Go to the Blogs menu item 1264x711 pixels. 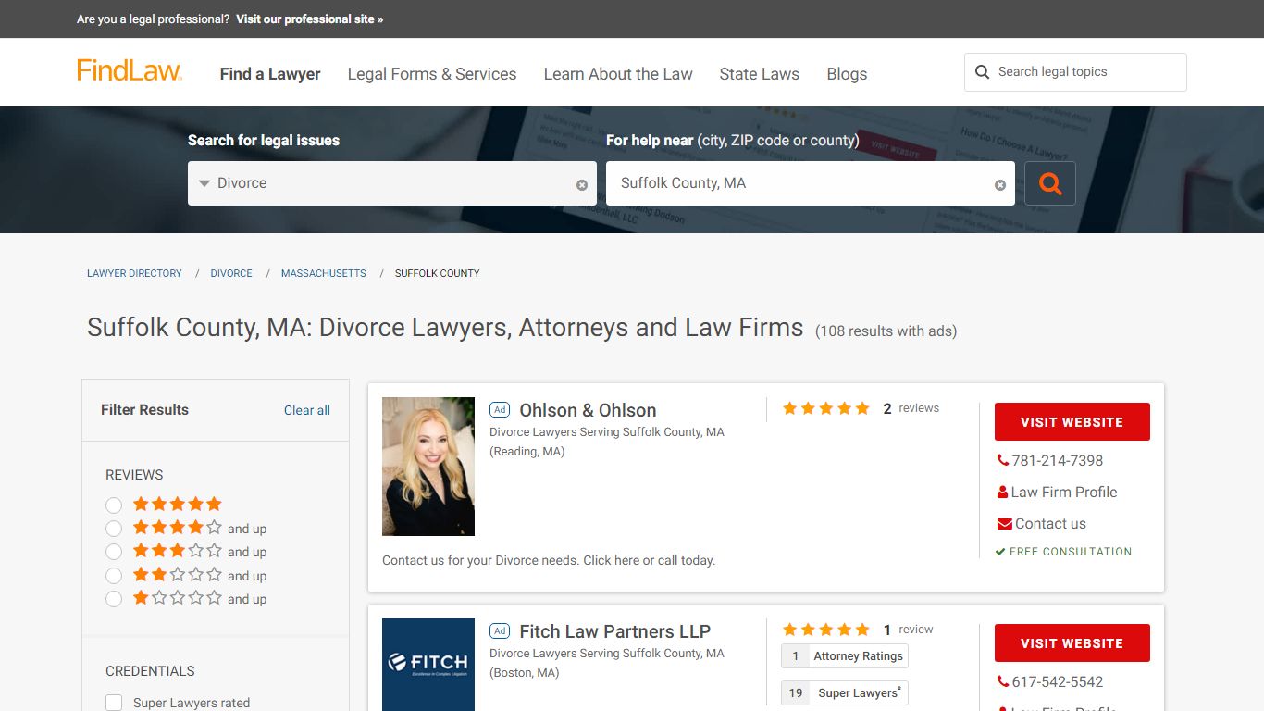pyautogui.click(x=847, y=74)
